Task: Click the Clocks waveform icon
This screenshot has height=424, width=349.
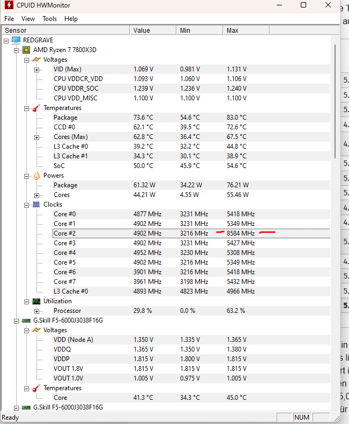Action: click(36, 204)
